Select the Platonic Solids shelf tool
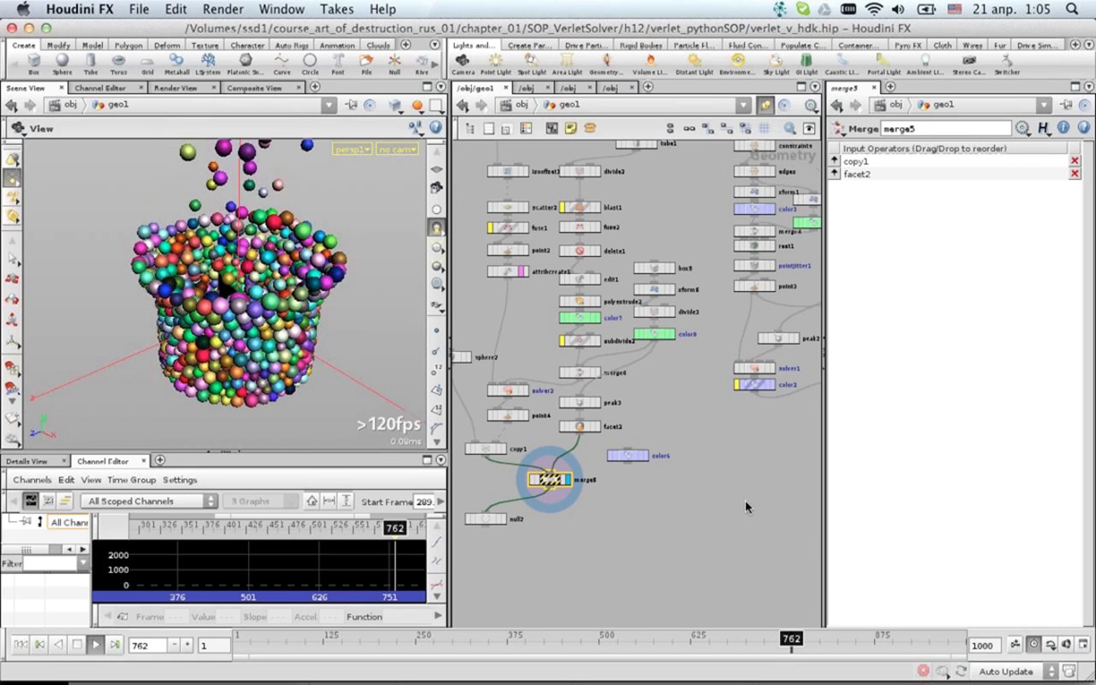This screenshot has height=685, width=1096. [245, 63]
